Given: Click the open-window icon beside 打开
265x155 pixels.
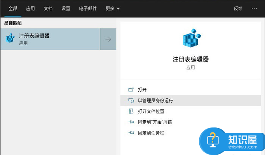Looking at the screenshot, I should 131,89.
